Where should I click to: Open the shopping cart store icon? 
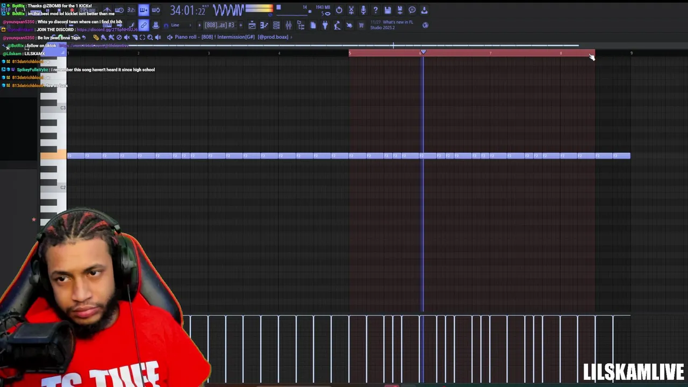pyautogui.click(x=361, y=25)
